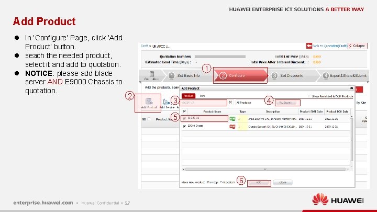The image size is (377, 212).
Task: Click the Add Service toolbar icon
Action: pyautogui.click(x=166, y=102)
